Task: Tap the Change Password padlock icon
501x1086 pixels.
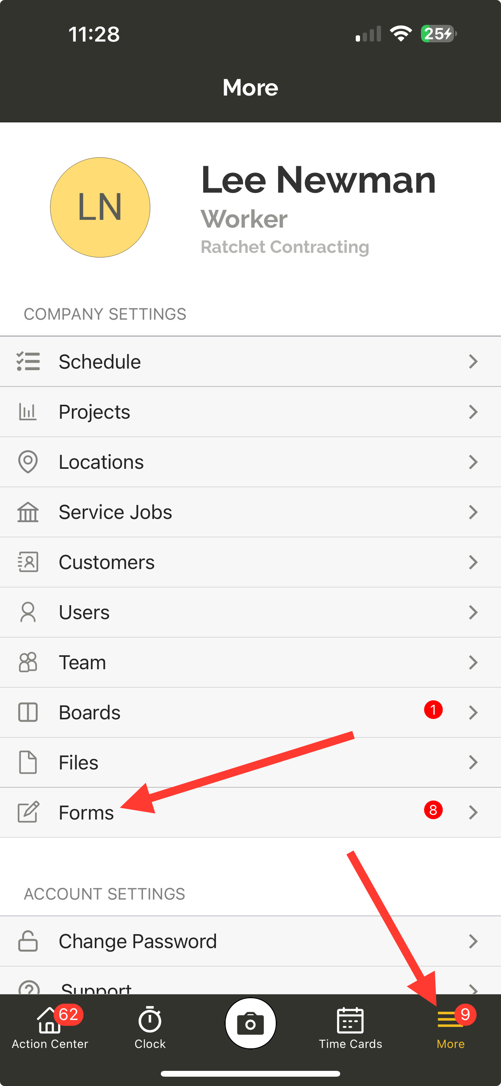Action: [28, 941]
